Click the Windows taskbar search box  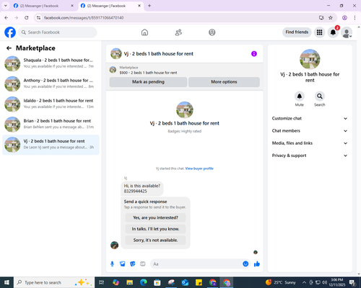tap(54, 282)
